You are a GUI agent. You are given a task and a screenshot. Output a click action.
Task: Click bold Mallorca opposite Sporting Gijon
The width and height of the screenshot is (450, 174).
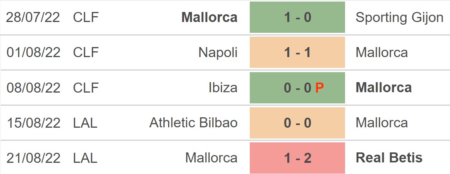(x=209, y=17)
